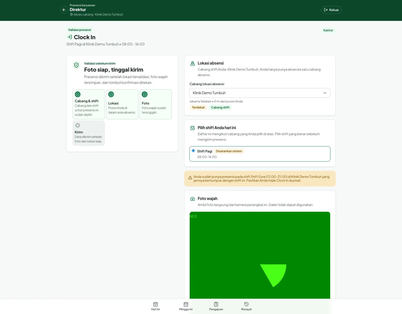
Task: Click the Keluar logout button
Action: coord(331,10)
